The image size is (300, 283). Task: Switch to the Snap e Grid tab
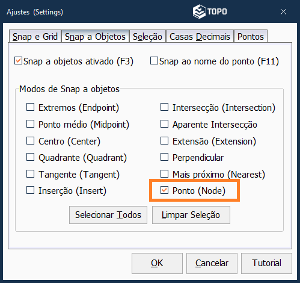click(x=35, y=37)
